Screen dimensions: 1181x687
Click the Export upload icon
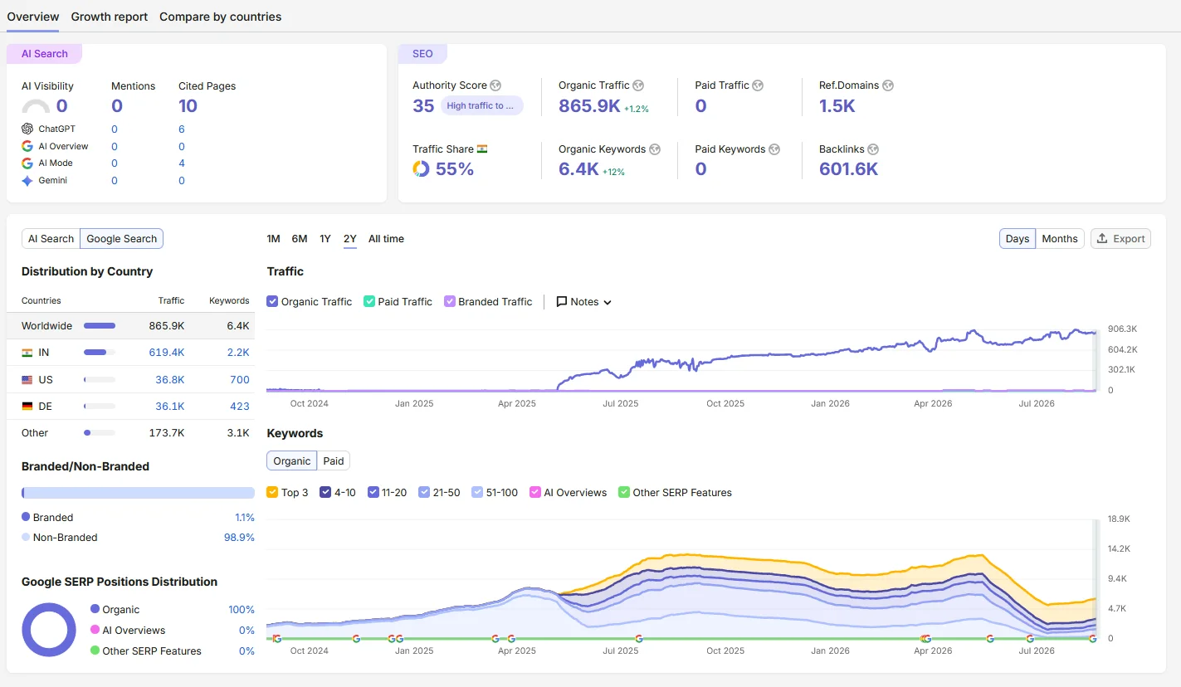click(1102, 238)
